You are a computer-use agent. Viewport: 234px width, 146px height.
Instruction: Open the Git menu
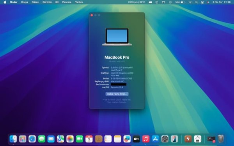tap(57, 2)
